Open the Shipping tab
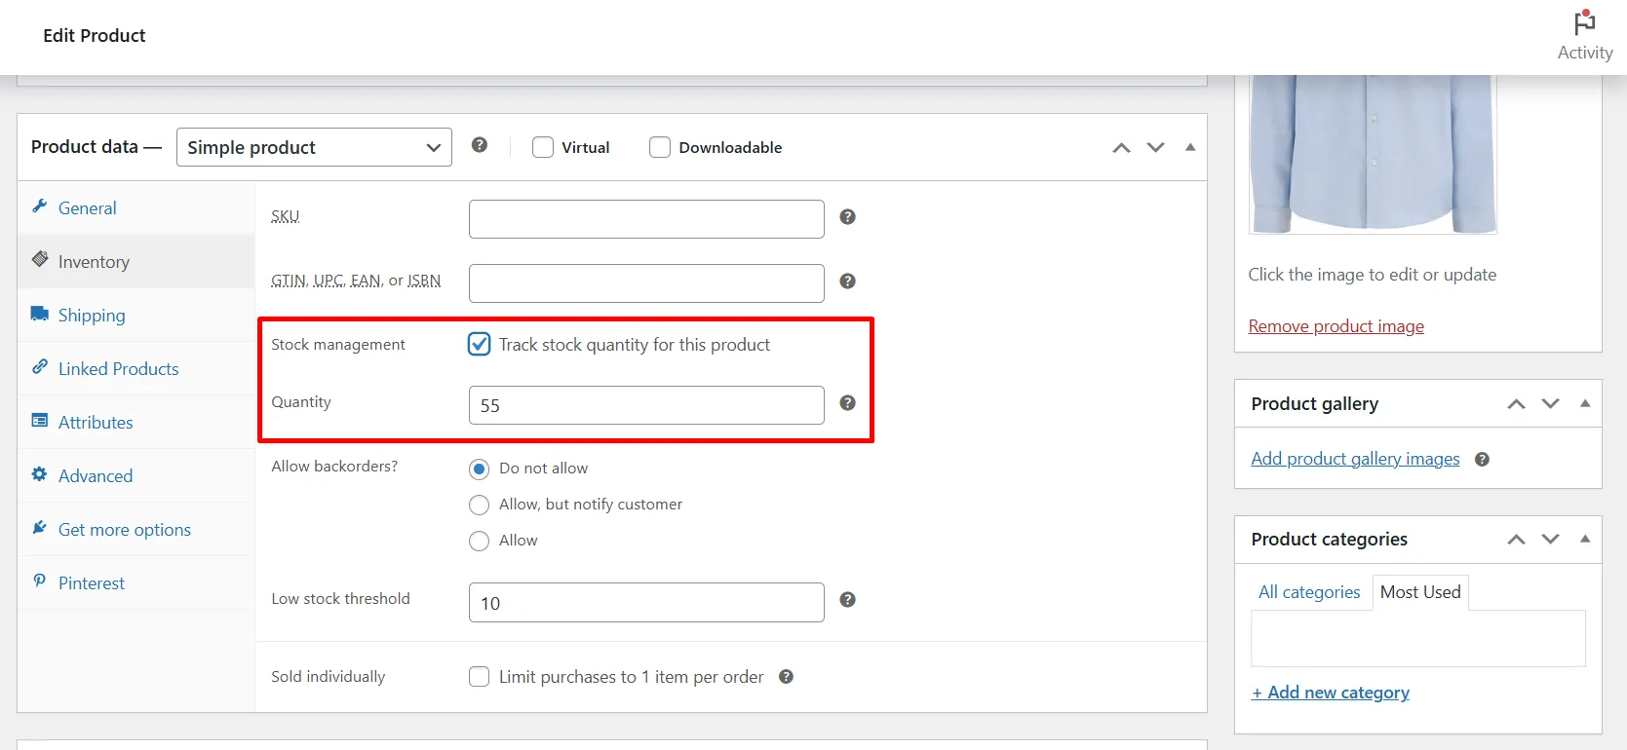The height and width of the screenshot is (750, 1627). (136, 315)
